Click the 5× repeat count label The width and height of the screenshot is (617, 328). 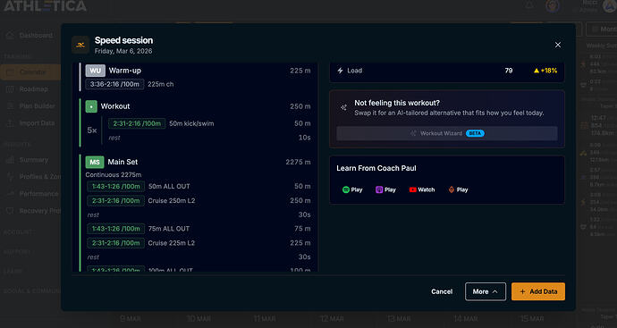coord(92,130)
